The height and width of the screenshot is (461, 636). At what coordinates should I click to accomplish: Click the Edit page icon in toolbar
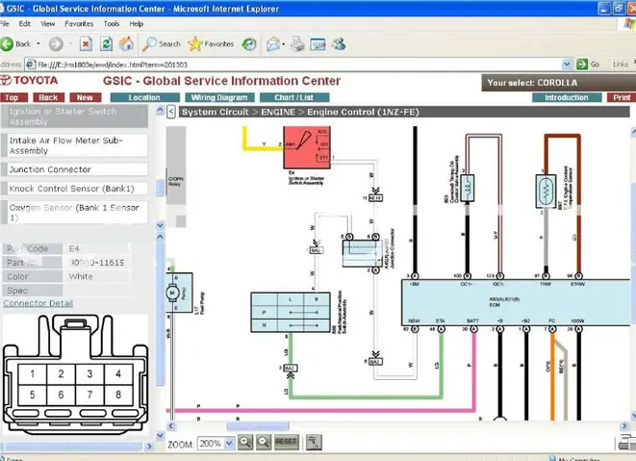tap(318, 44)
